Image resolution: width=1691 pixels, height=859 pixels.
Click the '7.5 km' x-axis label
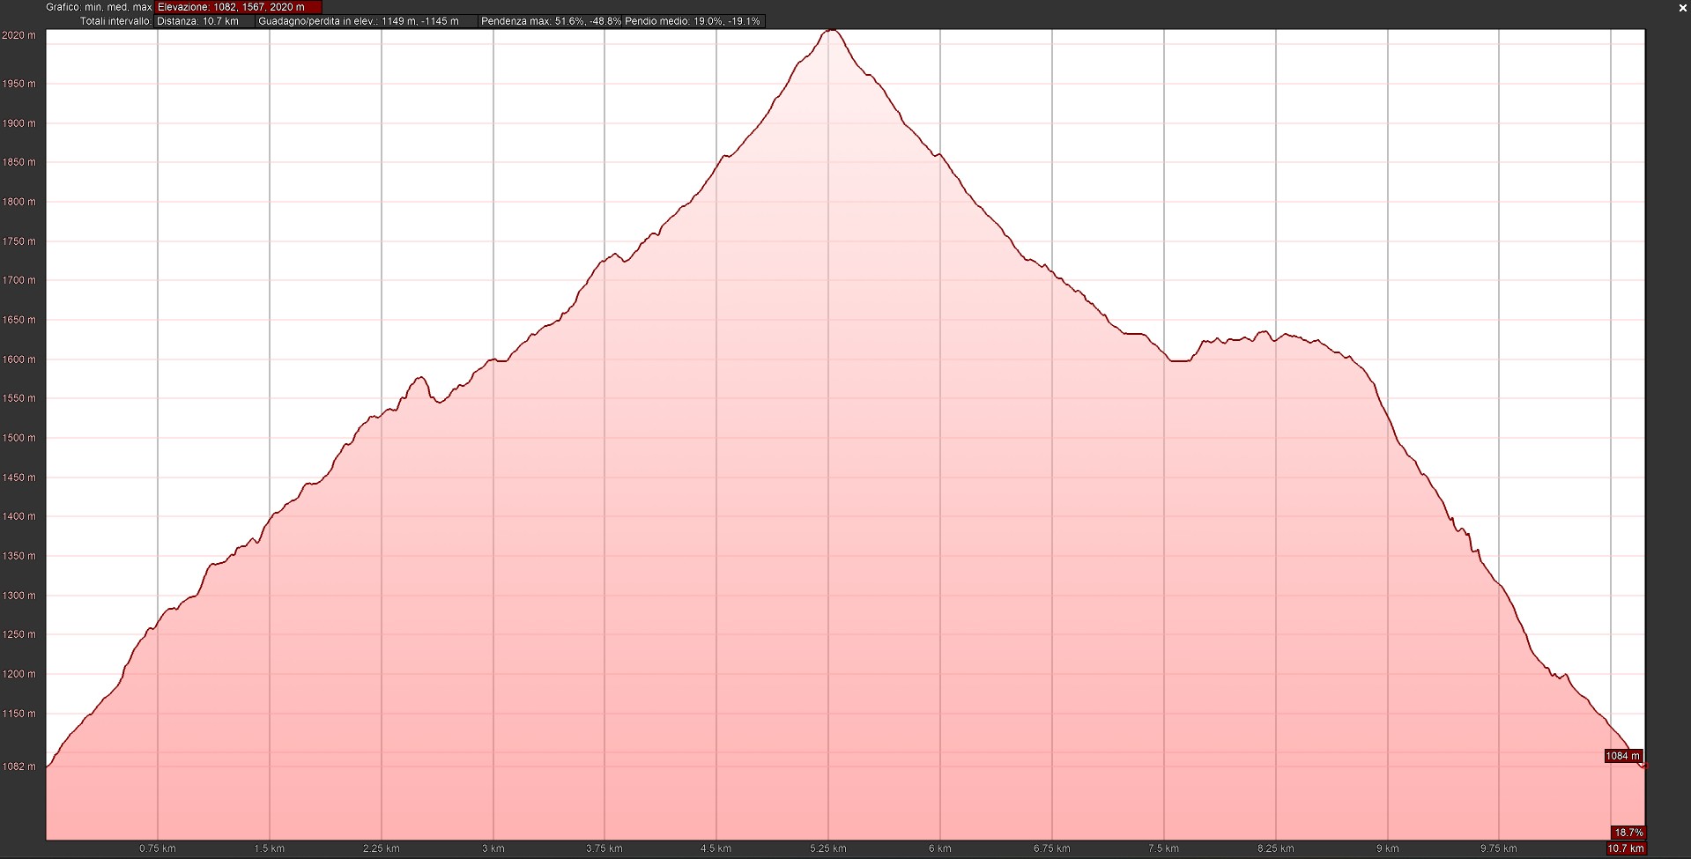1164,848
